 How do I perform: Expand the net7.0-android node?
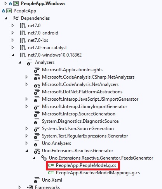12,33
